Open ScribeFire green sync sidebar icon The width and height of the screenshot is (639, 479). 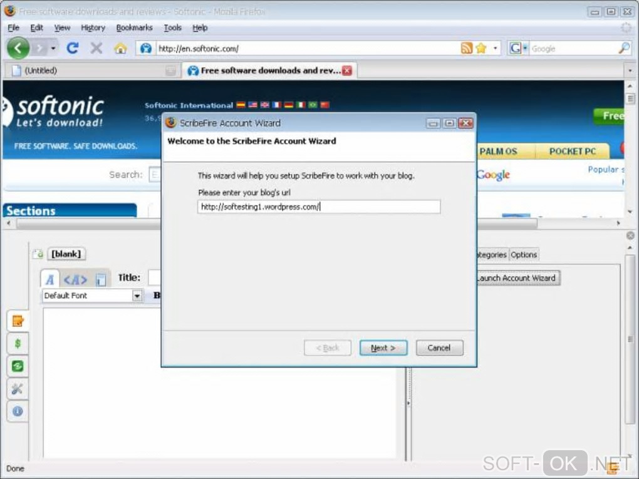click(18, 366)
